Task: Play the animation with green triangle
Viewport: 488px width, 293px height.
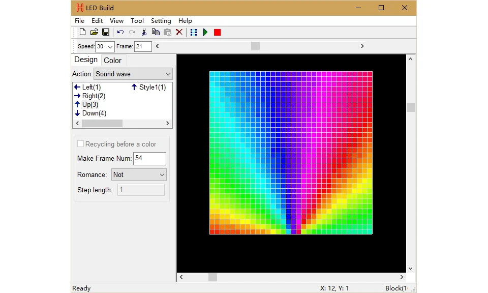Action: point(205,32)
